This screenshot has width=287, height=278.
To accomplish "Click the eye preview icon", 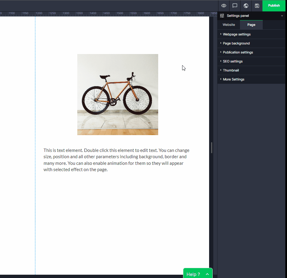I will pyautogui.click(x=224, y=6).
